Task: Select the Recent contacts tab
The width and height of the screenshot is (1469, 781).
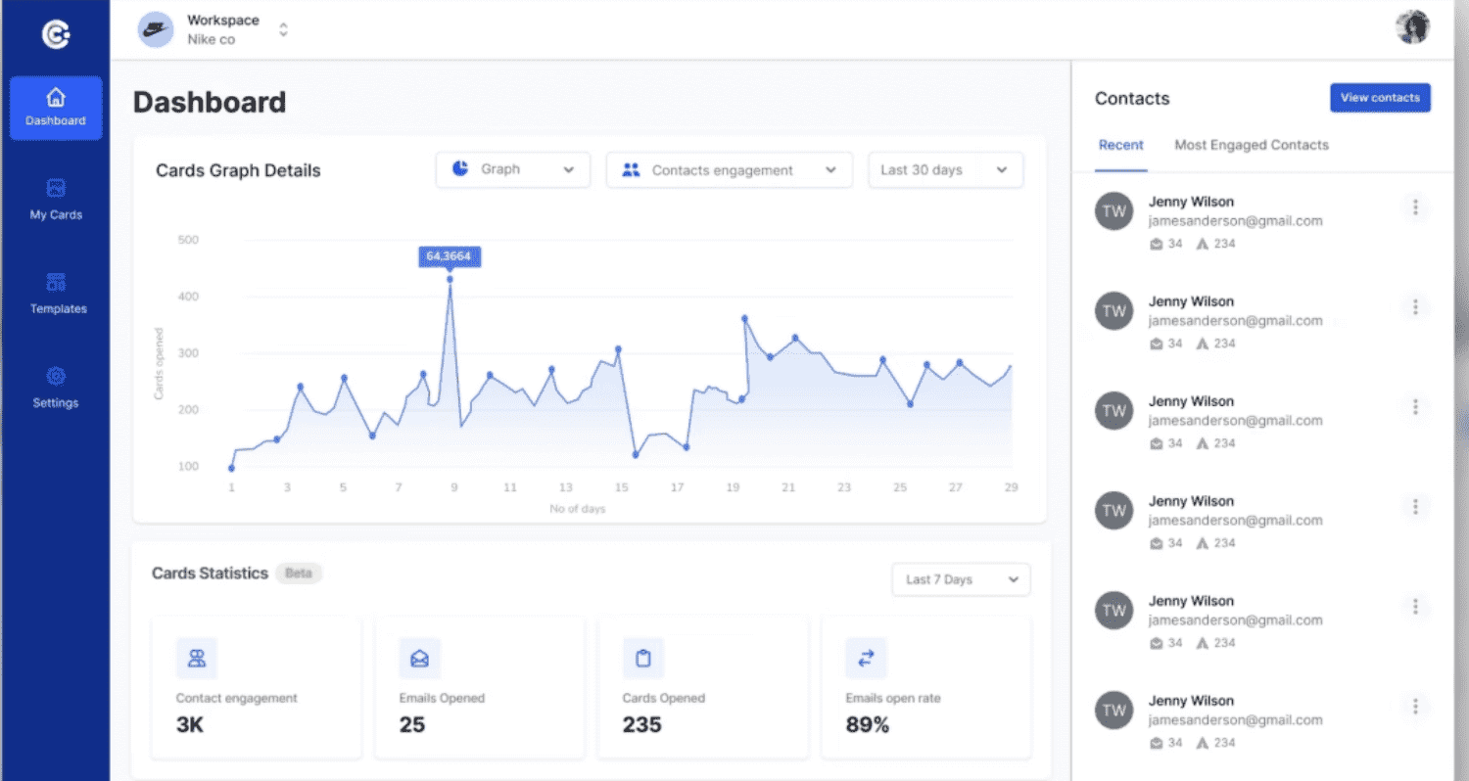Action: tap(1120, 145)
